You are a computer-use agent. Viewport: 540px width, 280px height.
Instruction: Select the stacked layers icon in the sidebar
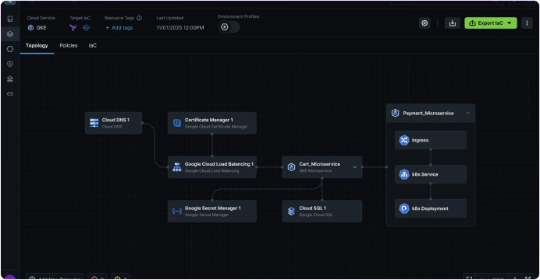pos(10,34)
